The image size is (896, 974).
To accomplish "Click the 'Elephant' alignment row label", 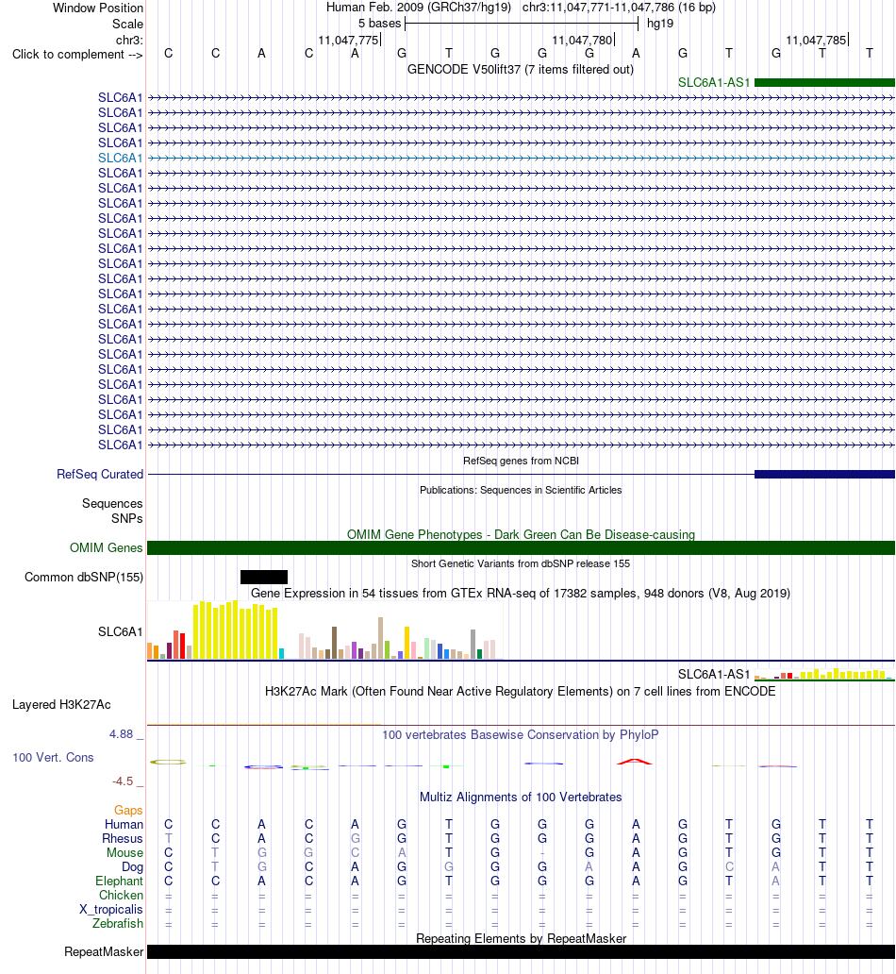I will click(119, 882).
